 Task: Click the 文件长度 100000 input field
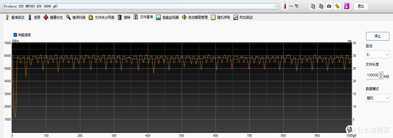pyautogui.click(x=373, y=75)
